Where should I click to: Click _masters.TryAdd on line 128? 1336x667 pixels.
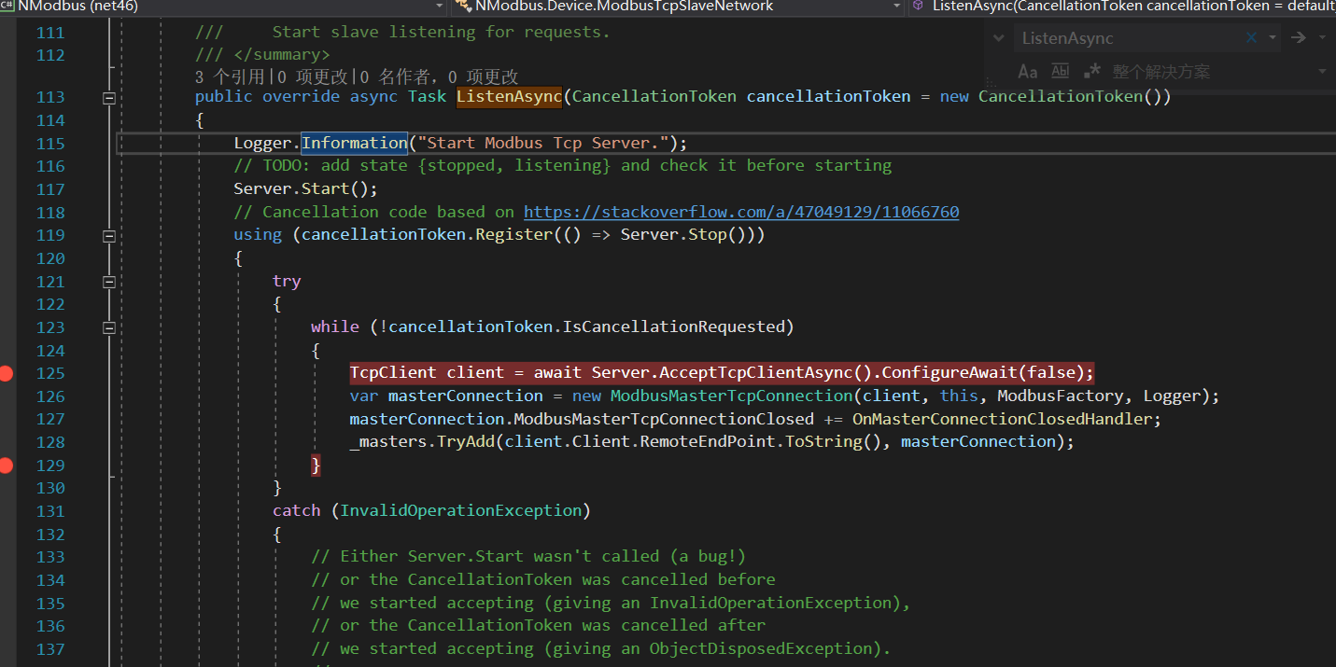click(423, 442)
